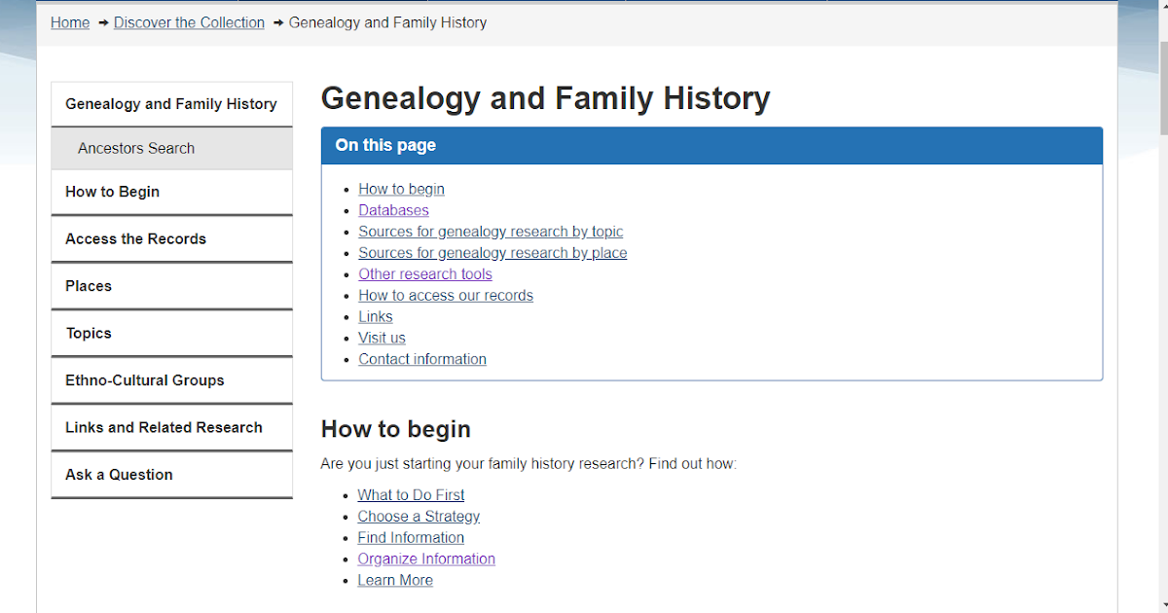
Task: Select Links and Related Research sidebar item
Action: point(164,427)
